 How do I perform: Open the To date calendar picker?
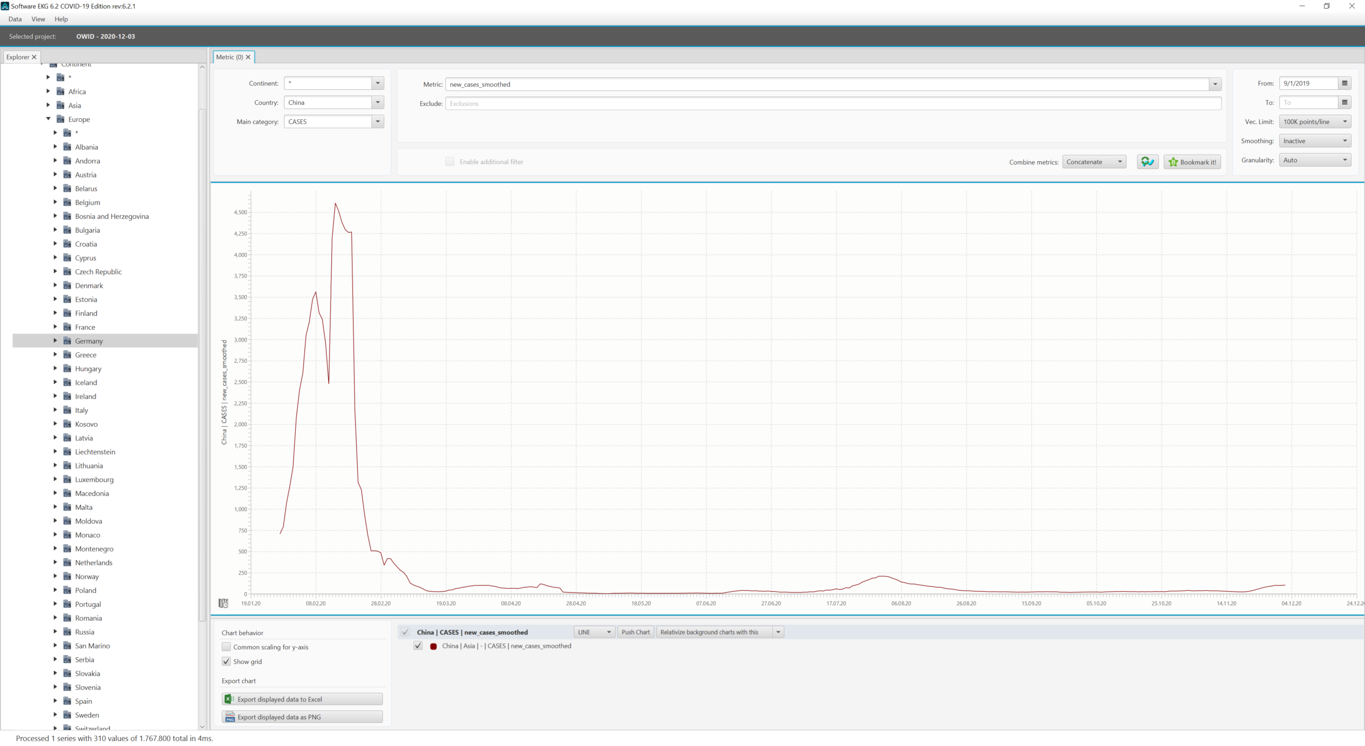(1344, 102)
